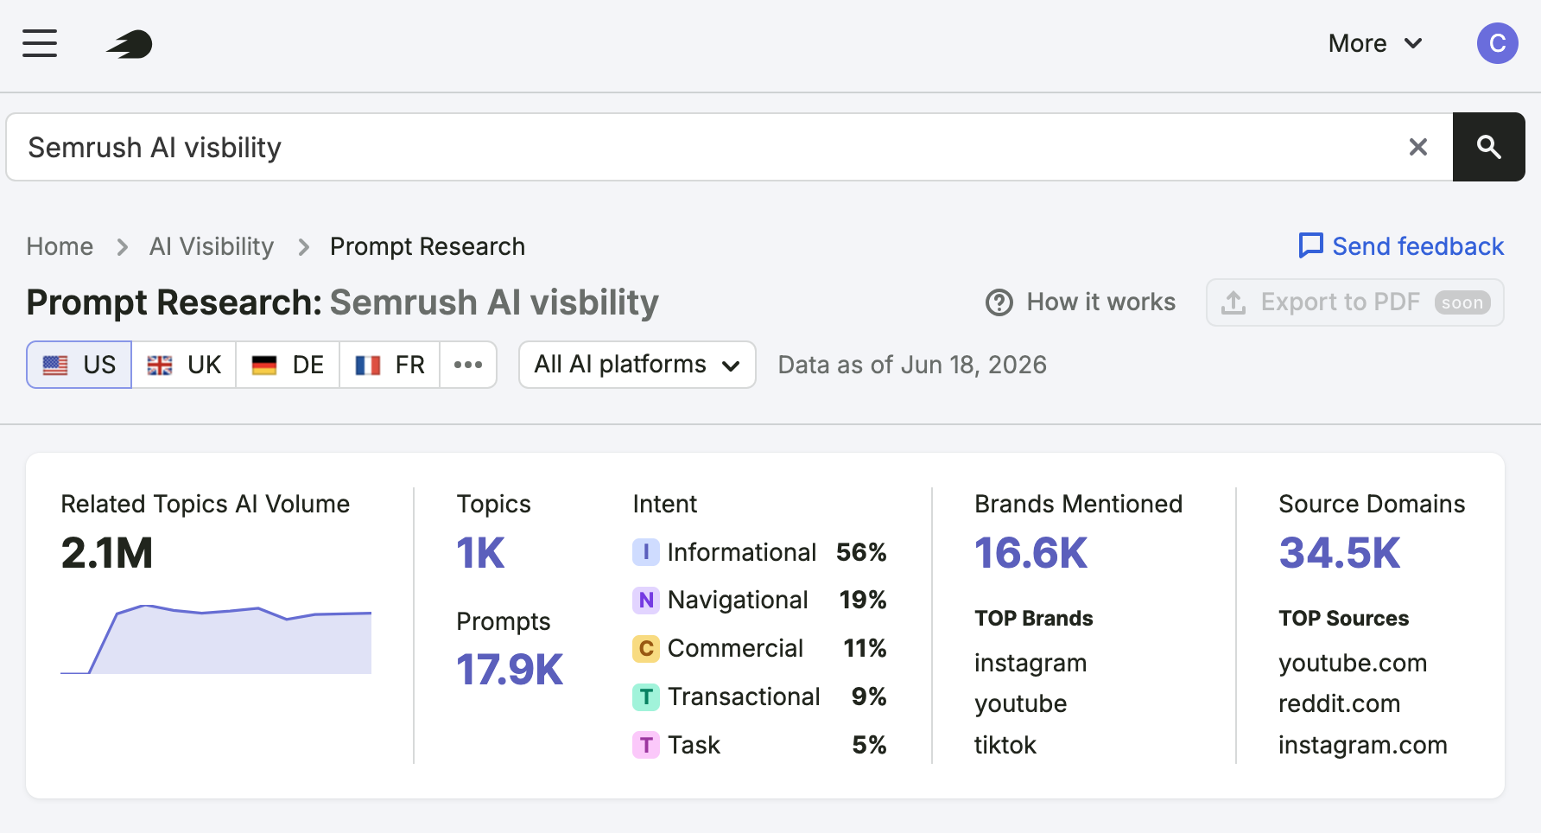Click the Transactional intent T badge
The width and height of the screenshot is (1541, 833).
pos(646,696)
